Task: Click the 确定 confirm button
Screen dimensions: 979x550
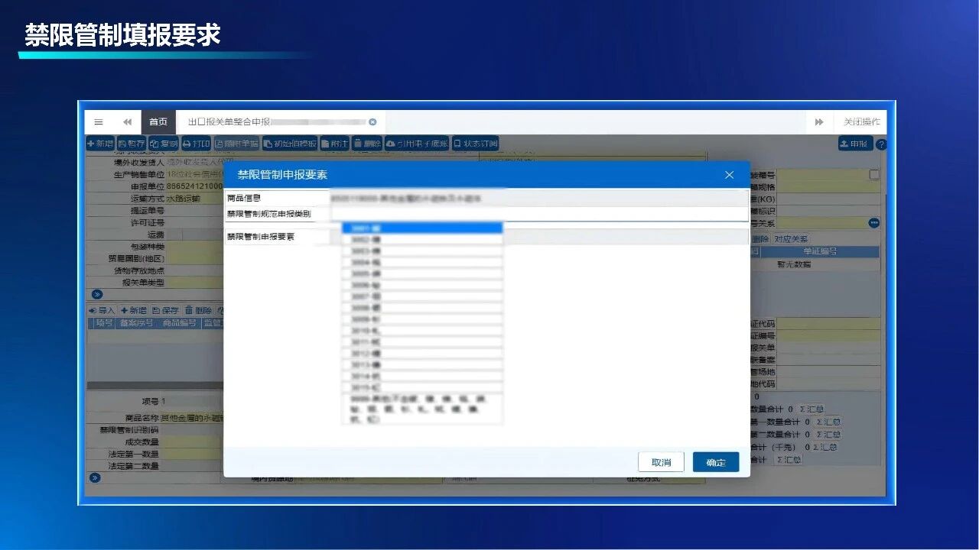Action: [x=716, y=462]
